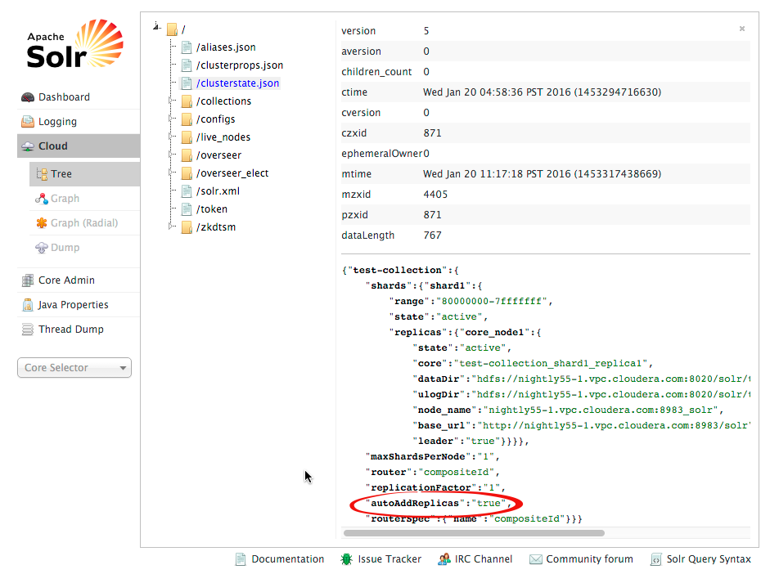Collapse the root / tree node
Screen dimensions: 770x574
pos(156,29)
